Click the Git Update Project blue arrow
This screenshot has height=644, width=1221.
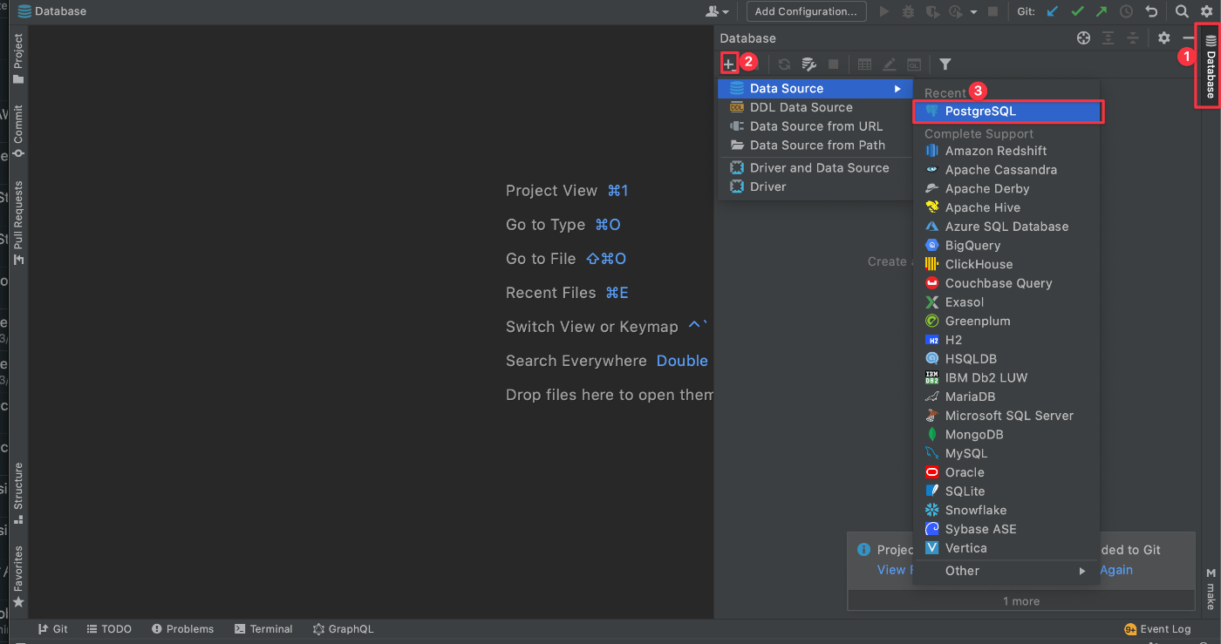(x=1053, y=11)
